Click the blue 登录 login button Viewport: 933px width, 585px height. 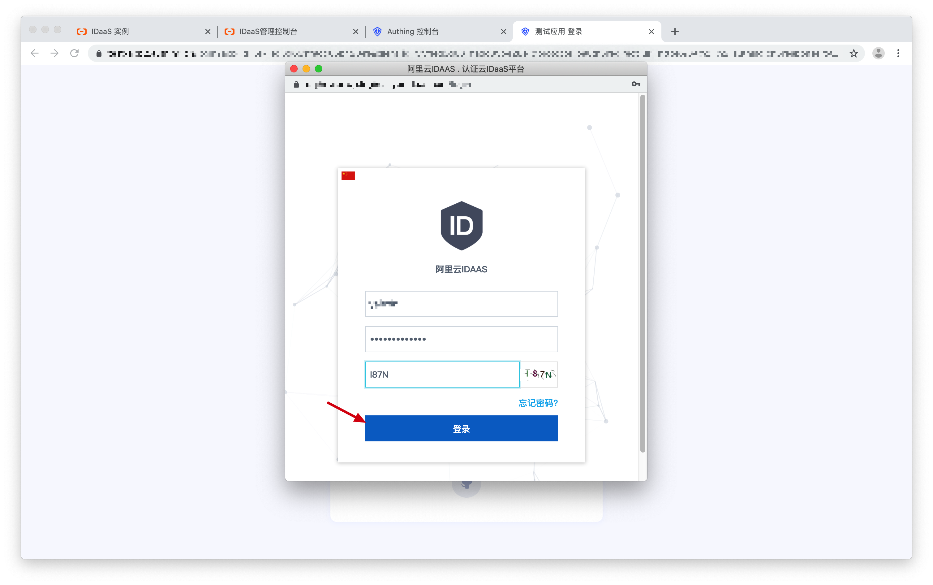(461, 428)
